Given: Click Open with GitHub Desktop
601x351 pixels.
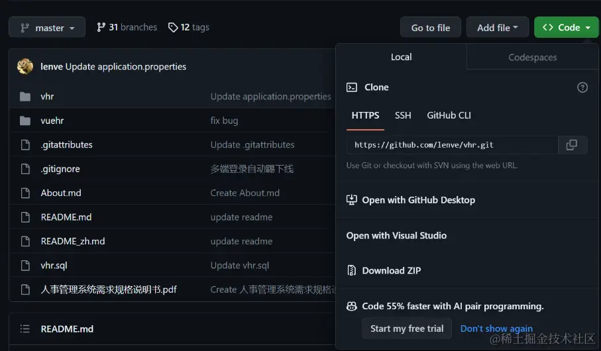Looking at the screenshot, I should click(x=411, y=200).
